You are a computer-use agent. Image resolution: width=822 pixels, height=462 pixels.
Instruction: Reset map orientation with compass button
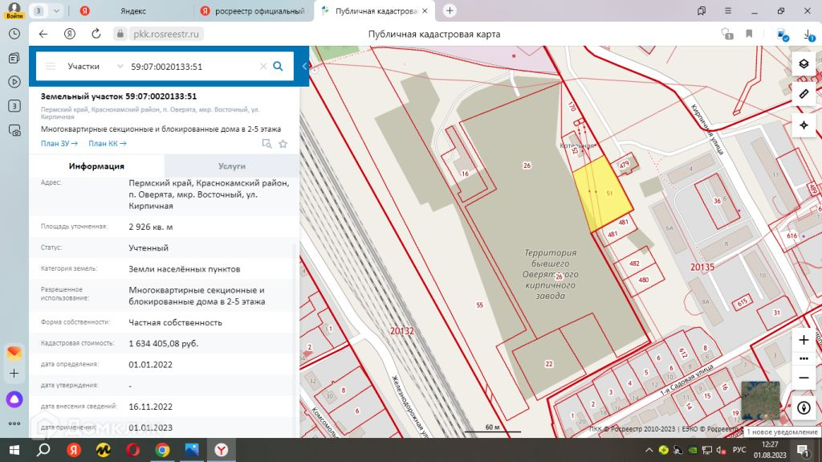tap(804, 407)
